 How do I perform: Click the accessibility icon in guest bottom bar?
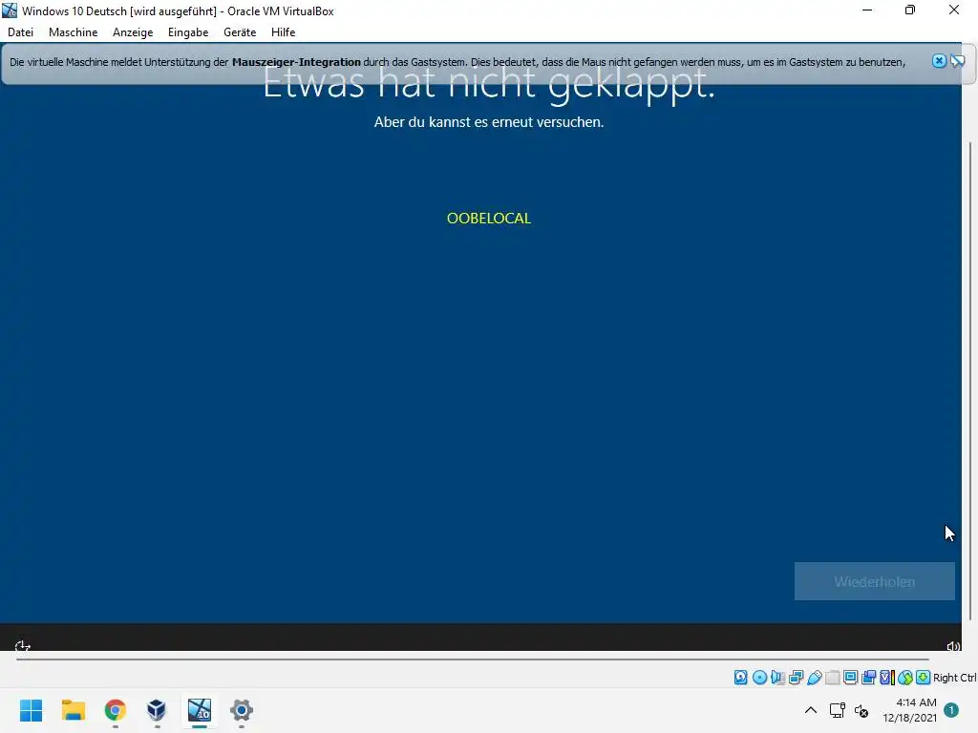pos(23,646)
